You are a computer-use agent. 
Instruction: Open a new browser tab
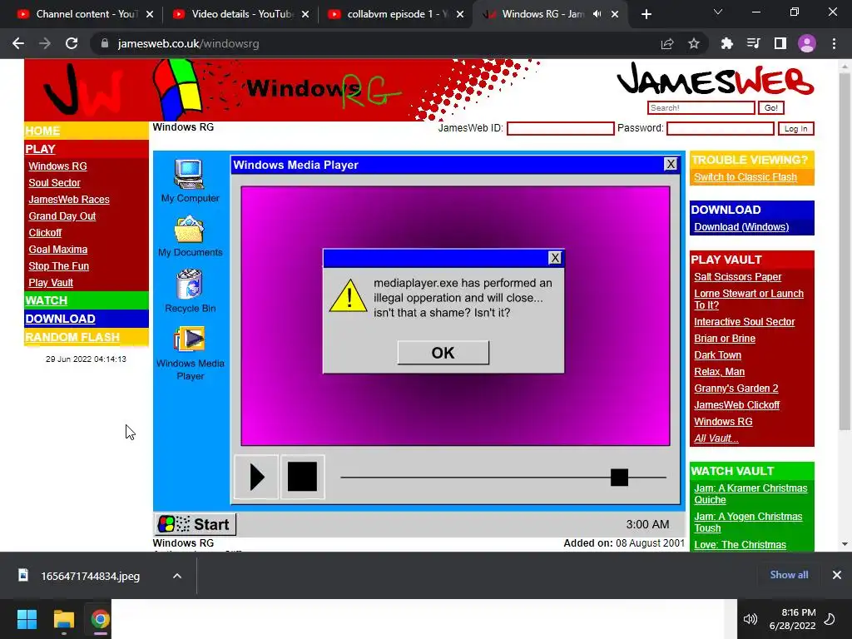click(x=646, y=14)
